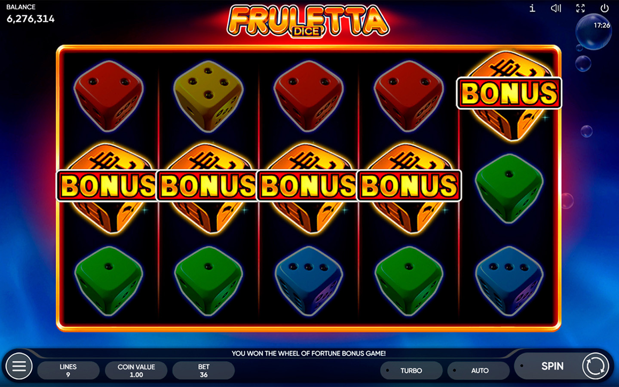
Task: Click the blue three-dot die on reel three
Action: pyautogui.click(x=309, y=281)
